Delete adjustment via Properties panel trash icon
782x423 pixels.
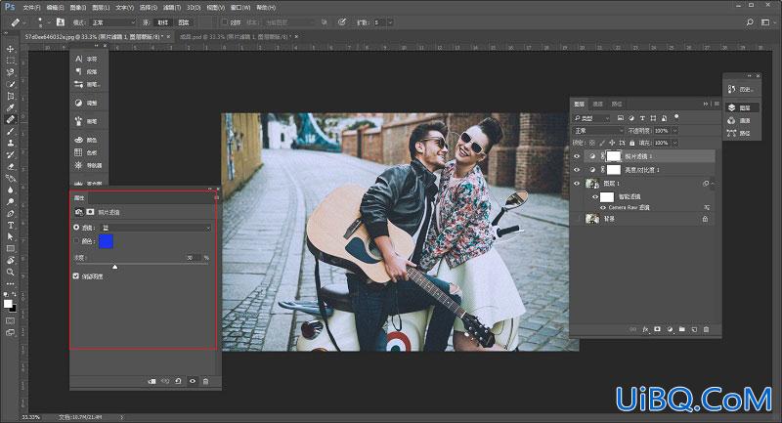coord(205,381)
